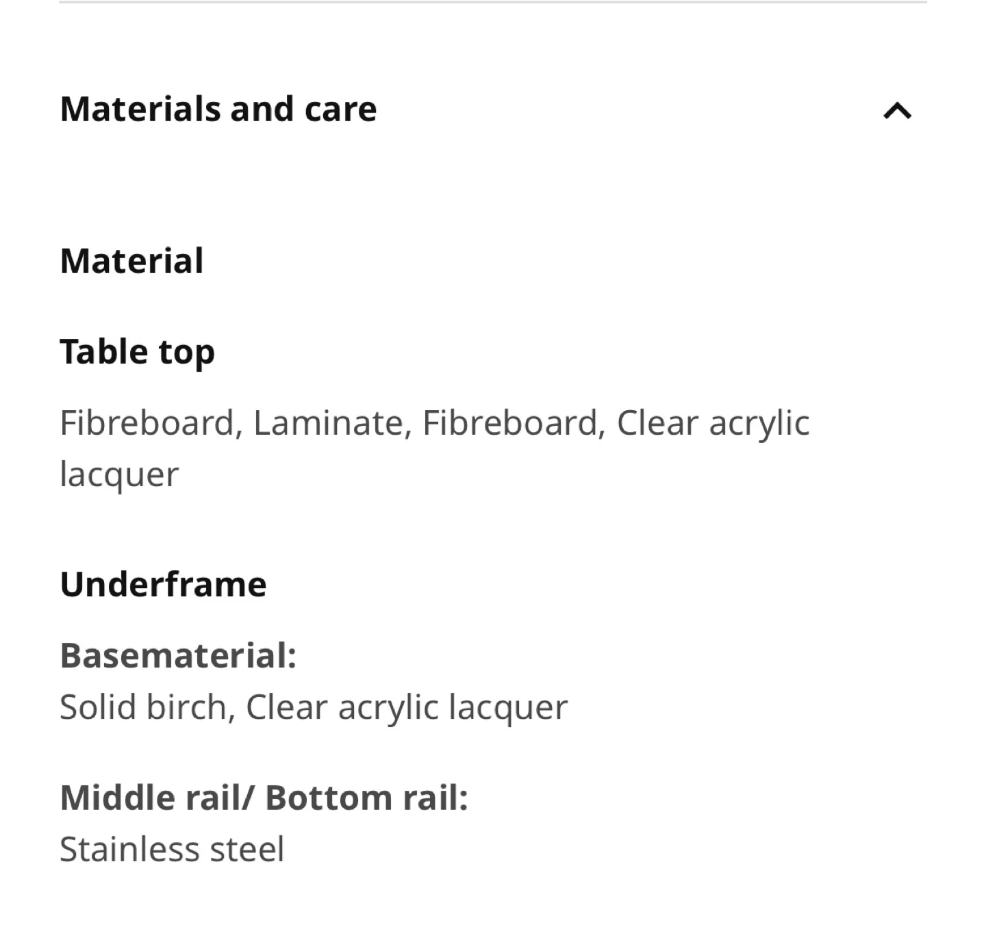Click the "Bottom rail:" label text
986x938 pixels.
click(x=366, y=798)
